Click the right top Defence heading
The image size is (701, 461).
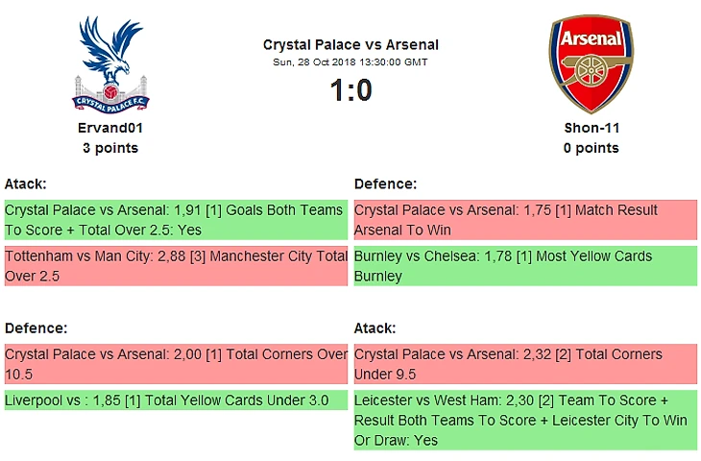pyautogui.click(x=385, y=183)
